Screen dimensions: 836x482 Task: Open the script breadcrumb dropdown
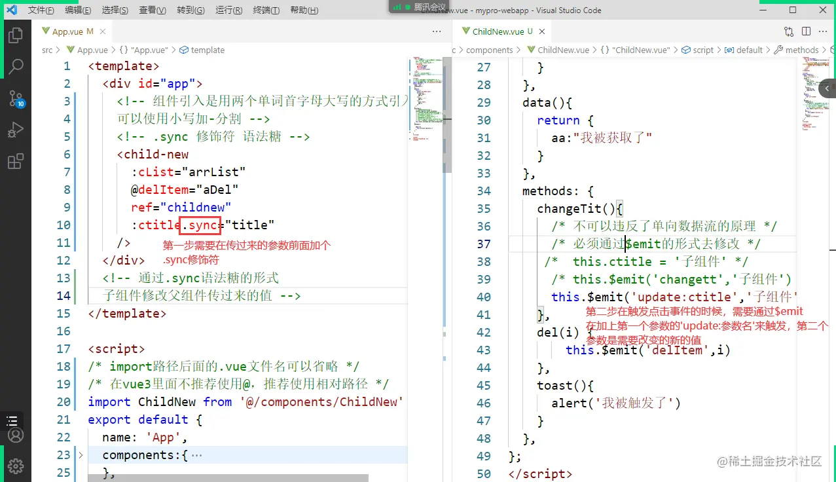pos(698,50)
